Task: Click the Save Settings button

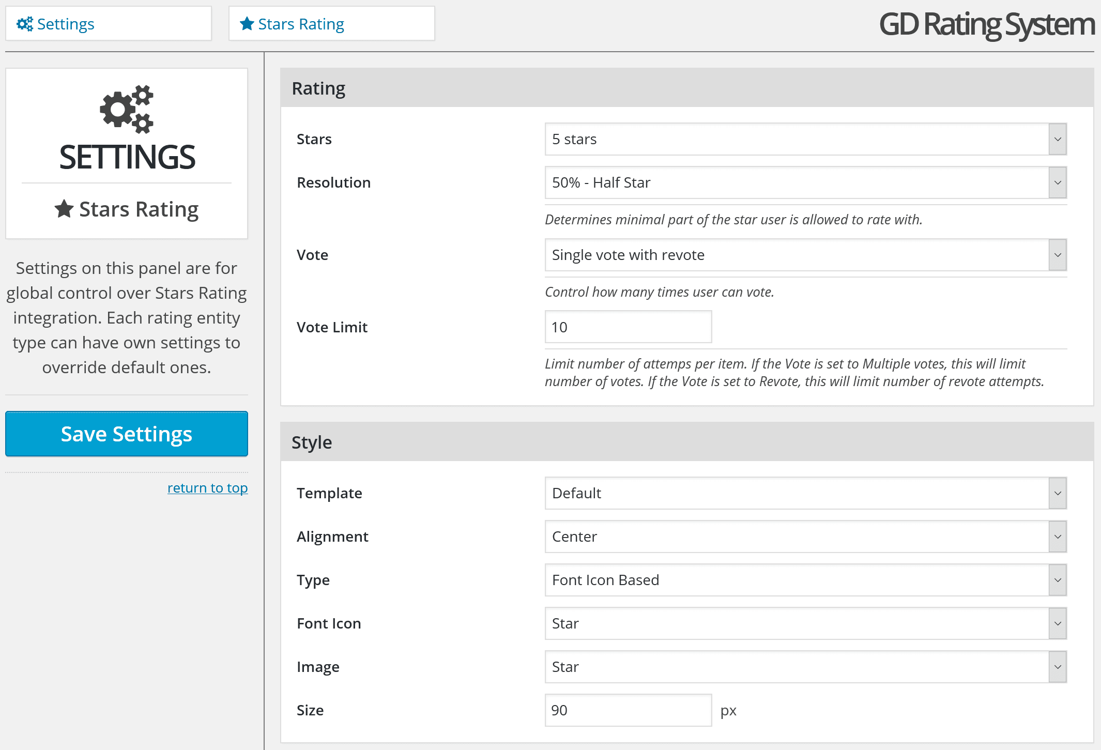Action: [127, 434]
